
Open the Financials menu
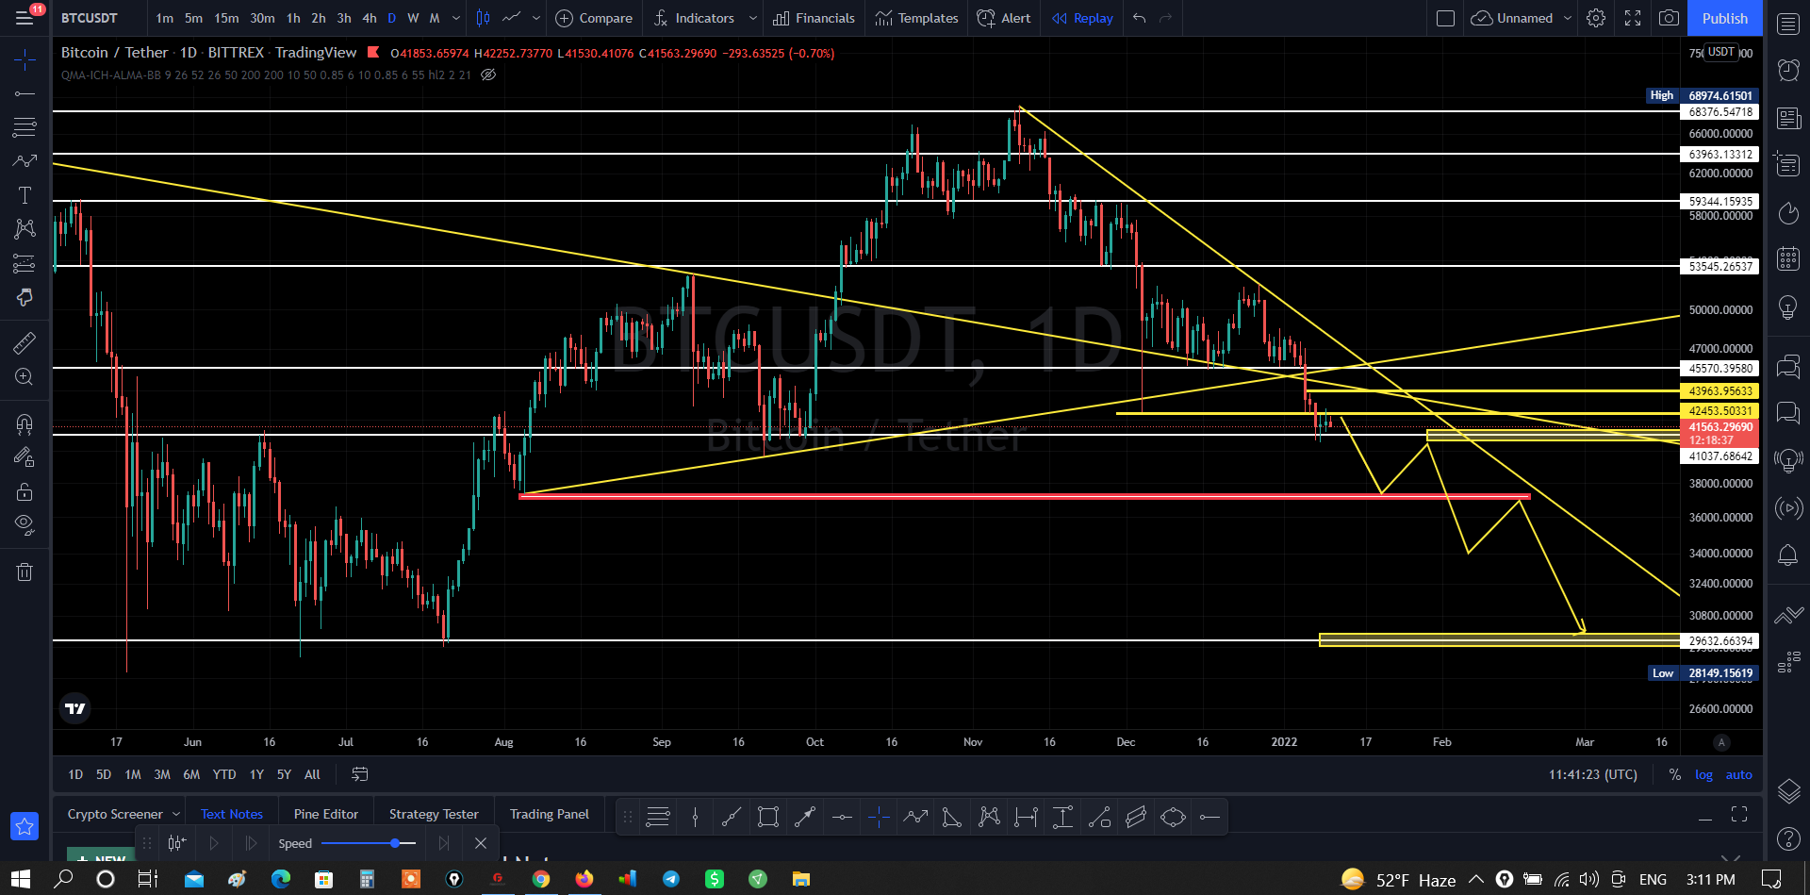pos(814,18)
